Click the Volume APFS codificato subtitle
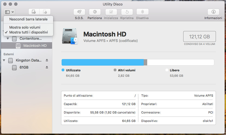Viewport: 226px width, 135px height. [x=110, y=41]
